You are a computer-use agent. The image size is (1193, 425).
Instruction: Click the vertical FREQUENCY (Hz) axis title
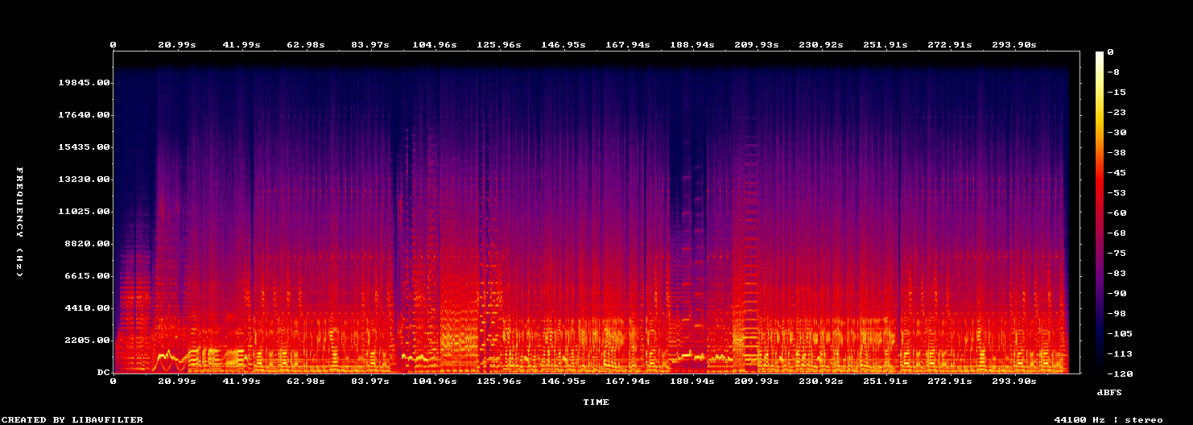pyautogui.click(x=19, y=222)
